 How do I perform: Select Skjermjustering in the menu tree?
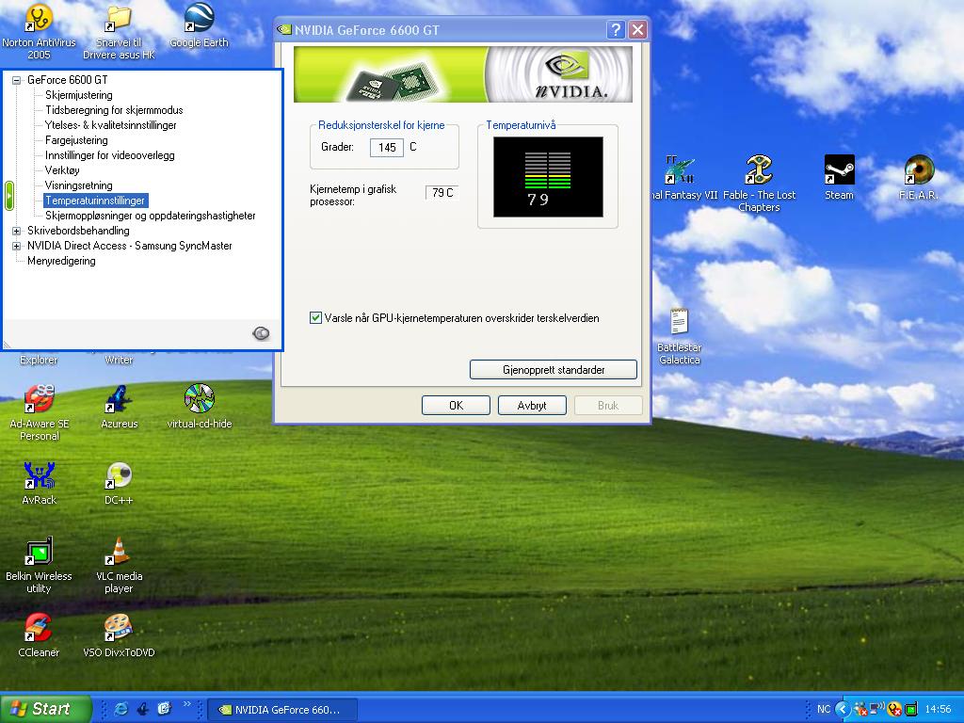(79, 95)
